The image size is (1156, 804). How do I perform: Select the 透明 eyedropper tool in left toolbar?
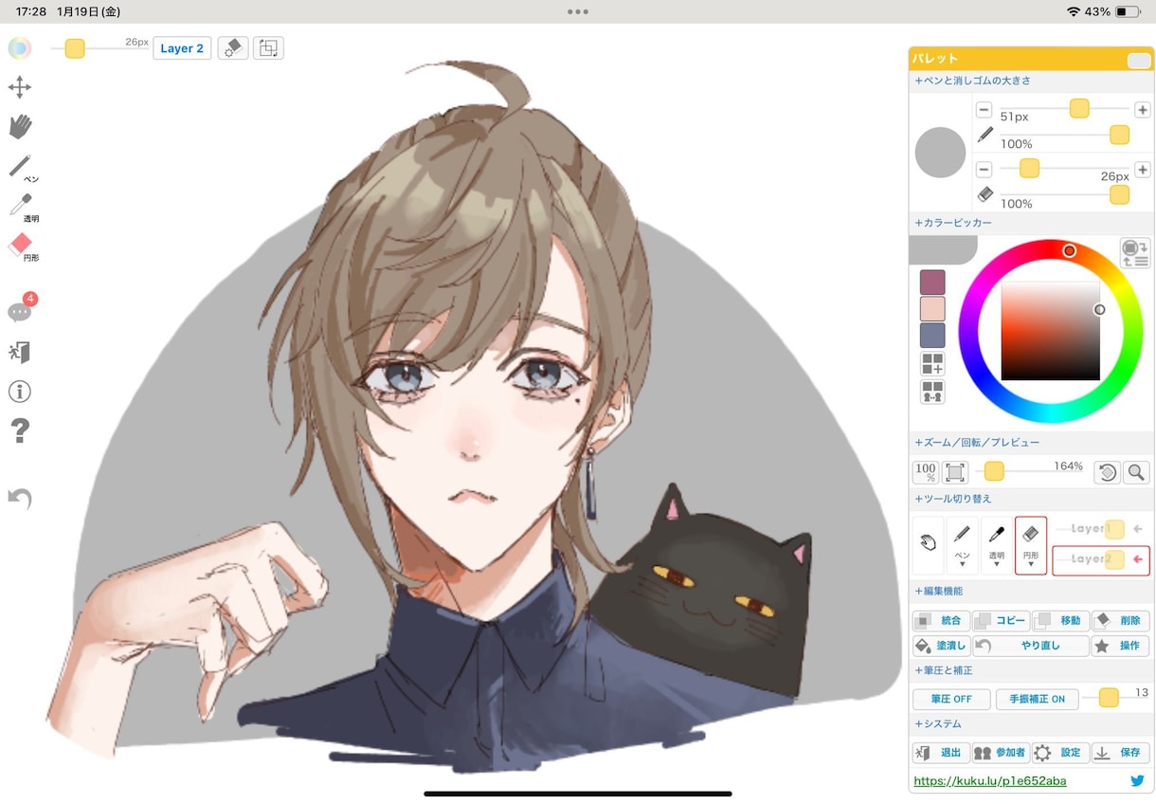[22, 207]
